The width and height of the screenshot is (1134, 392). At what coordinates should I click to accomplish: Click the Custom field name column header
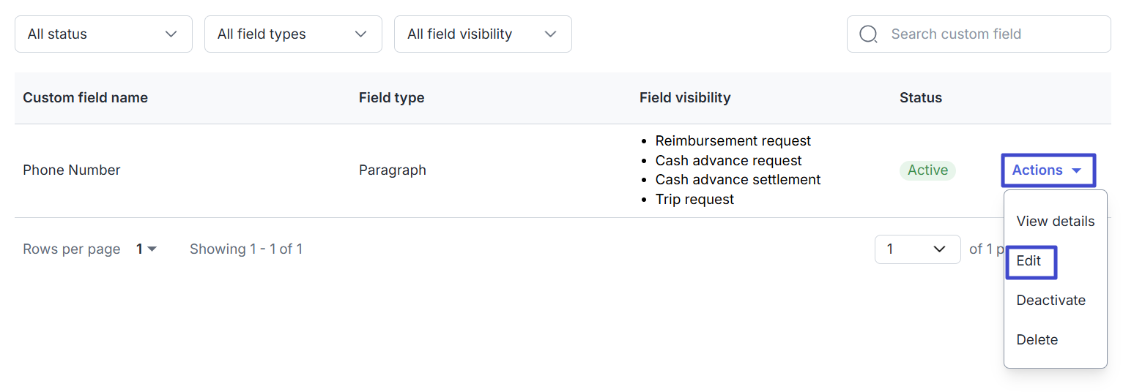pyautogui.click(x=85, y=98)
